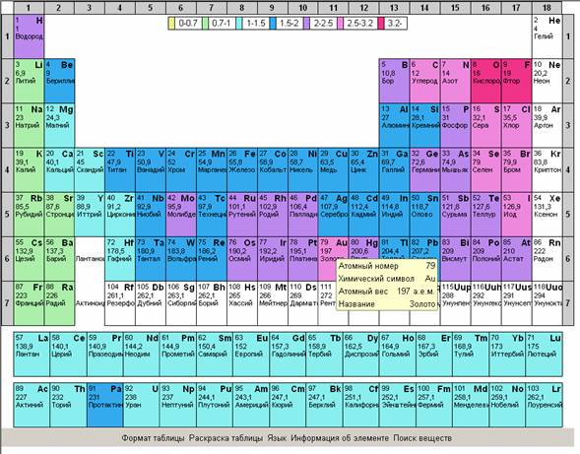Select the Tungsten (W) cell

click(181, 258)
